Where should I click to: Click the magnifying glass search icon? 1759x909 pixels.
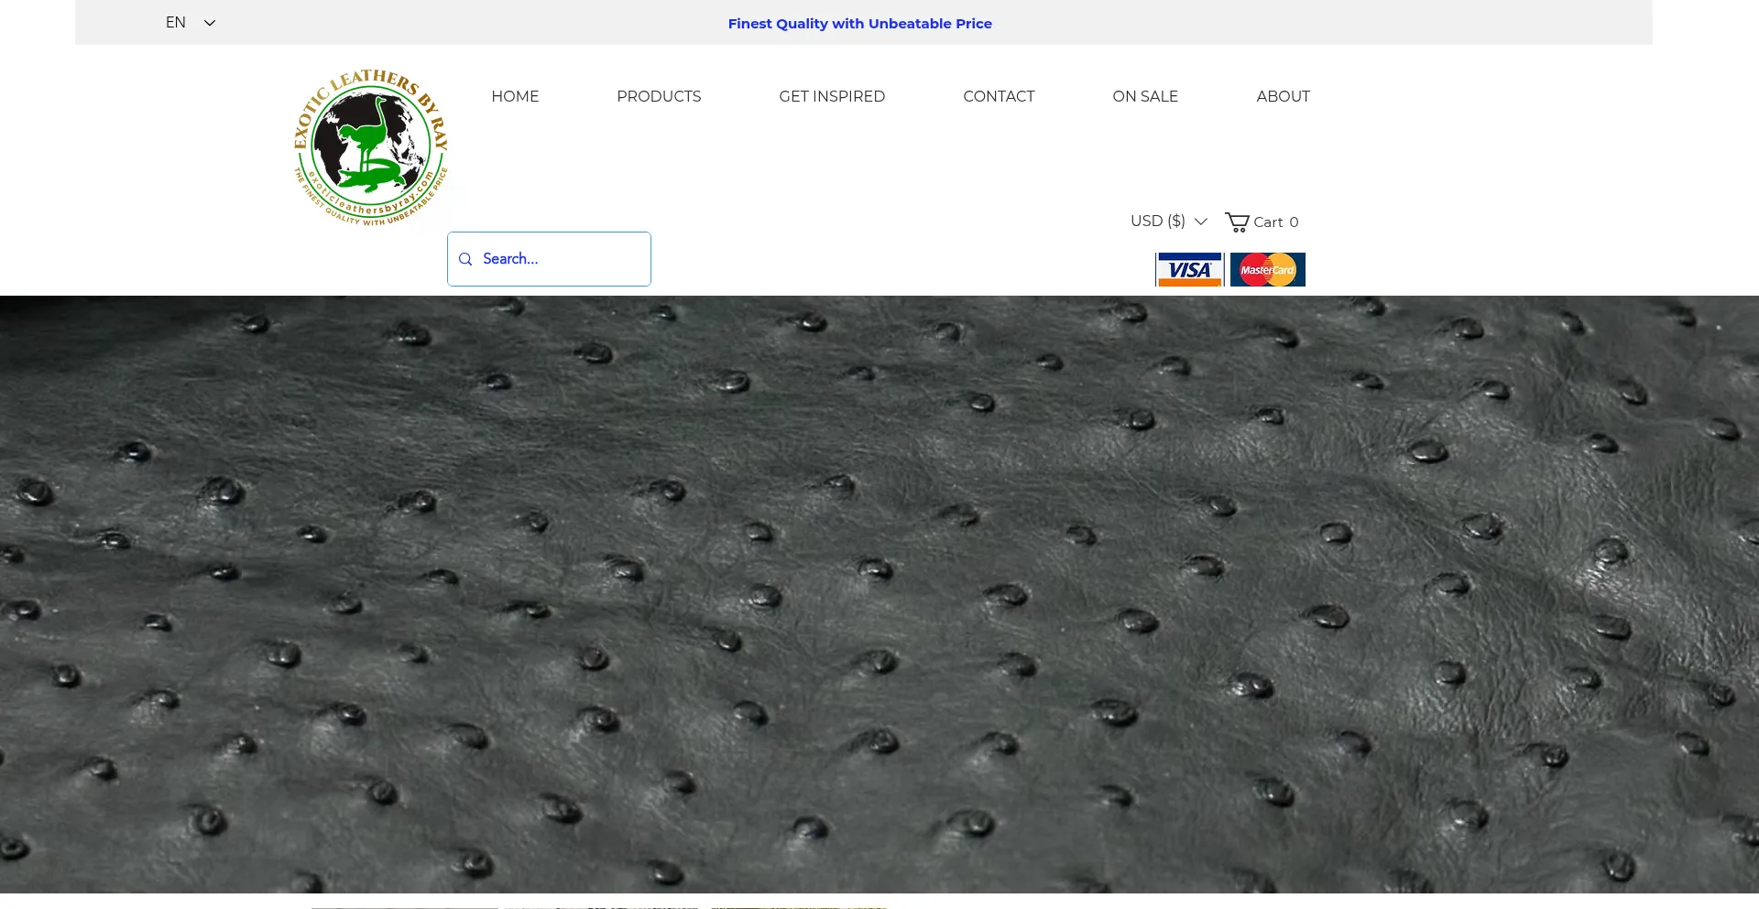click(465, 259)
